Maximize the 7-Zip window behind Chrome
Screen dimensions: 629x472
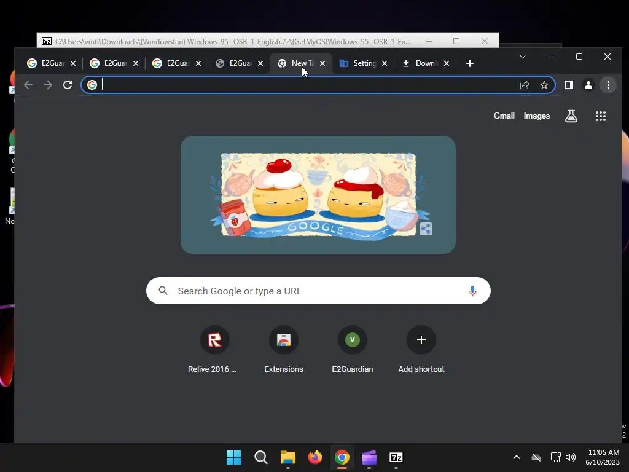pyautogui.click(x=456, y=41)
